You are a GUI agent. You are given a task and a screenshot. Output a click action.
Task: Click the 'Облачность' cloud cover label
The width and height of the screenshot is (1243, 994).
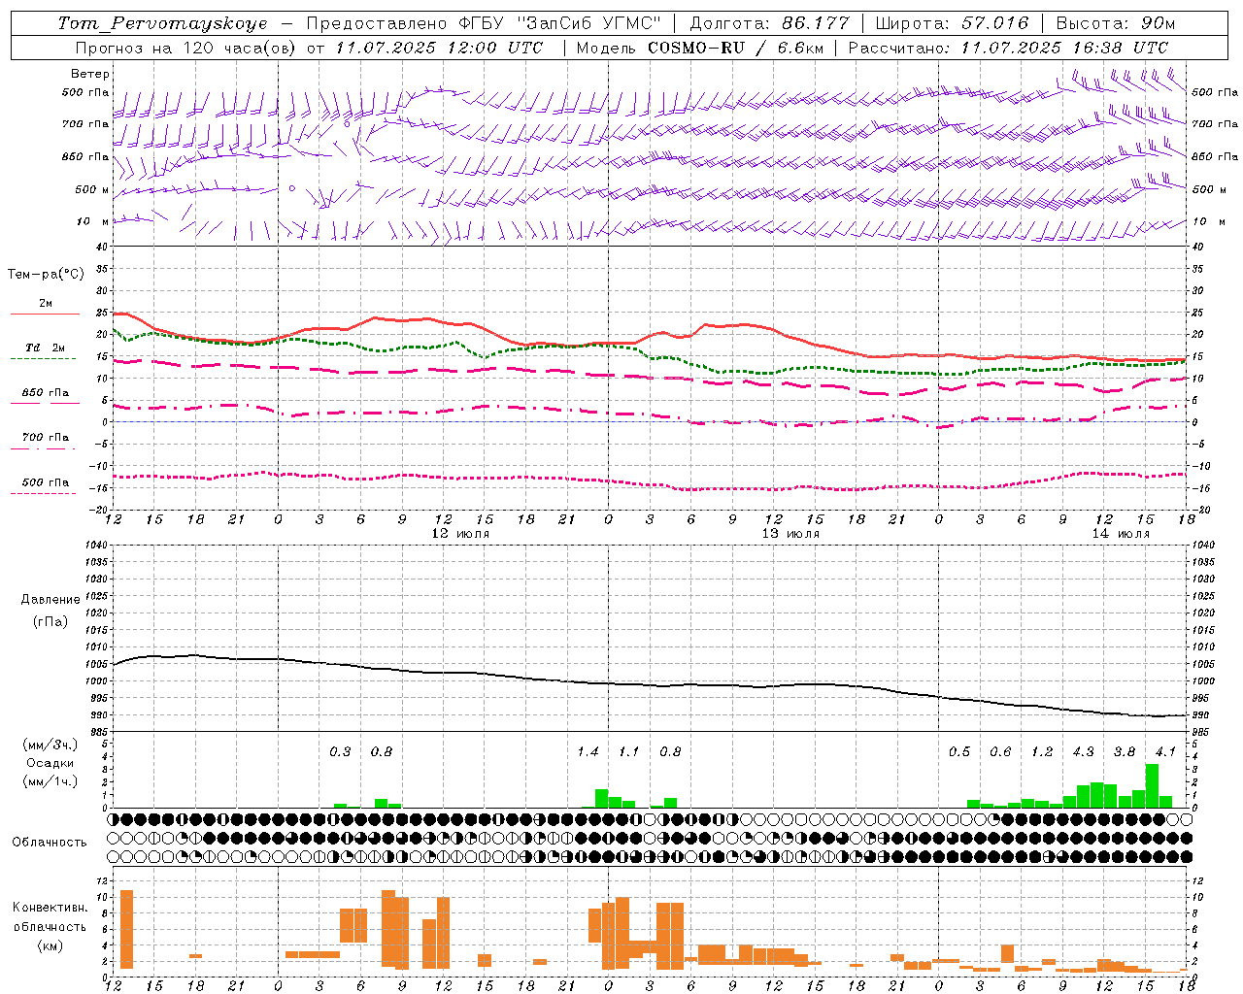(50, 843)
